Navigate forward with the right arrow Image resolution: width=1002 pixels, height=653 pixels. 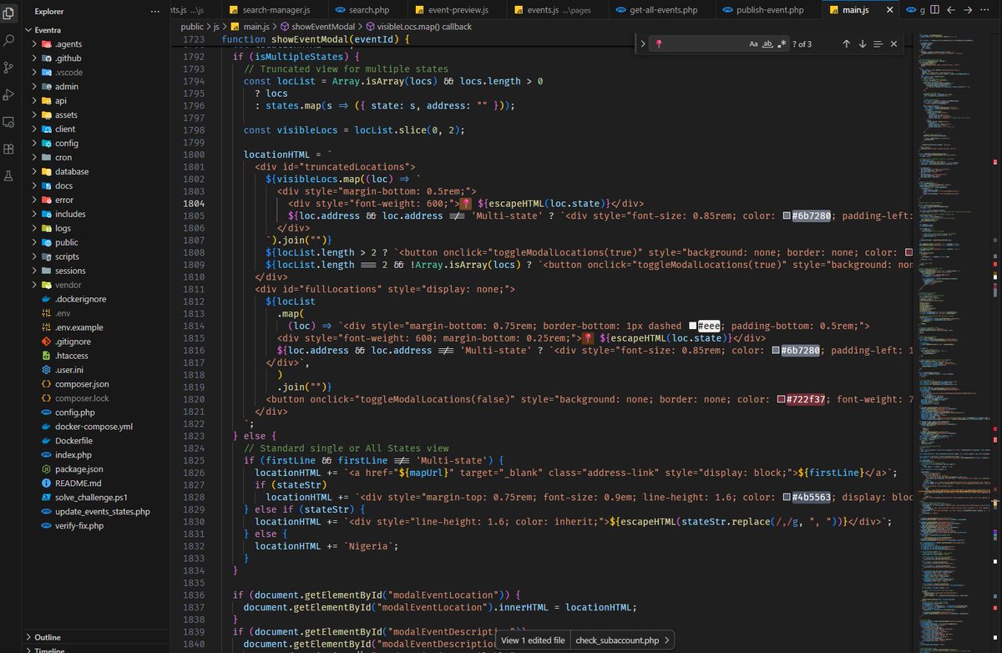pyautogui.click(x=966, y=10)
